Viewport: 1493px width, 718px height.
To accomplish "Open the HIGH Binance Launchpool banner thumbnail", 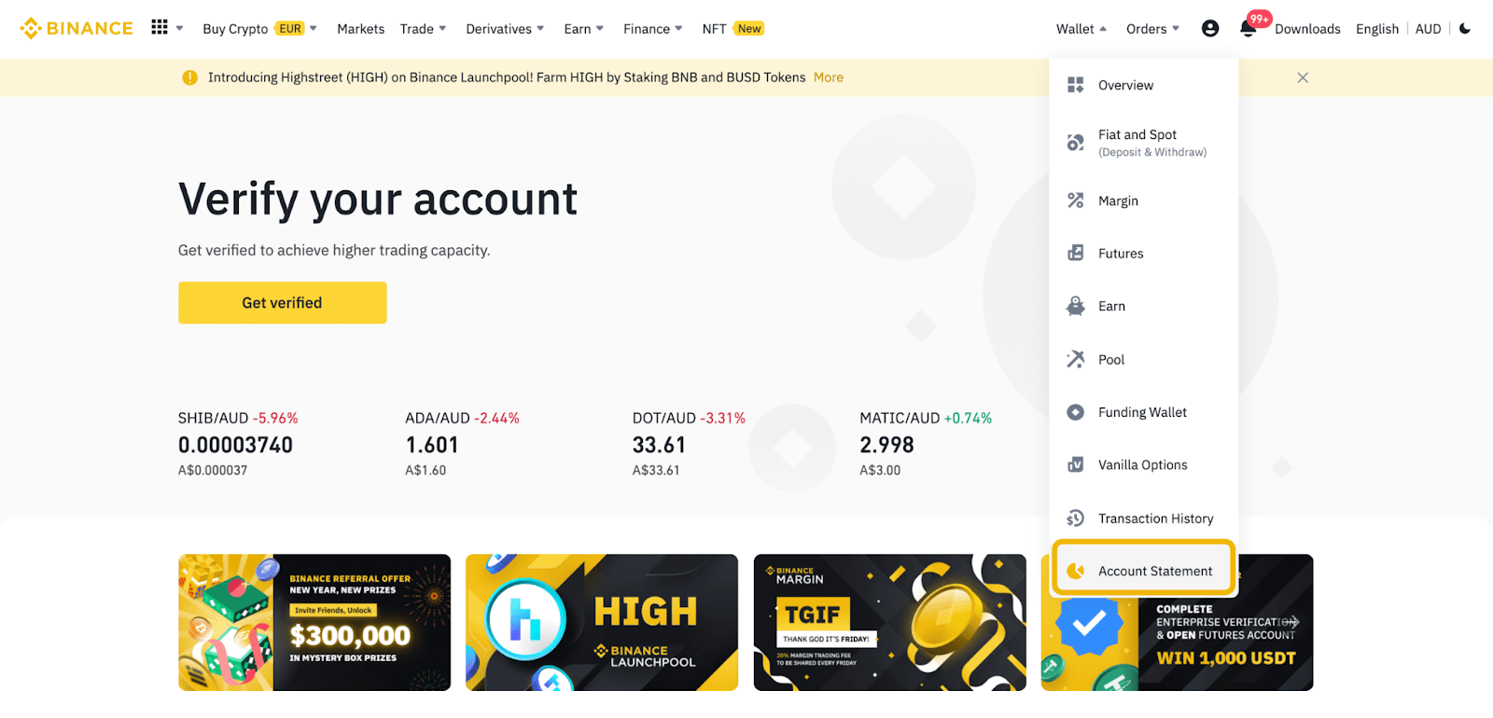I will pyautogui.click(x=602, y=623).
